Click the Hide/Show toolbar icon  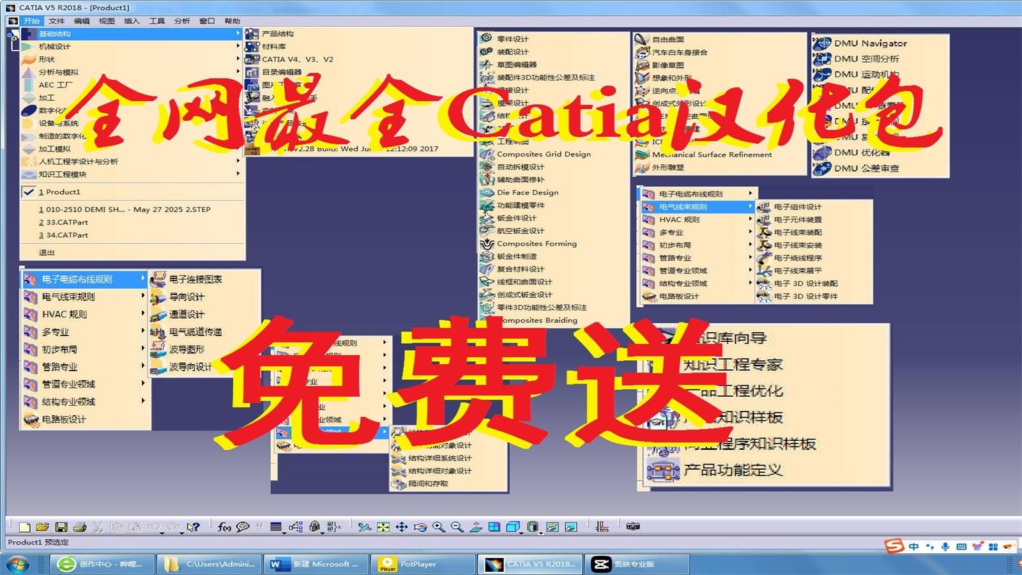click(x=553, y=527)
